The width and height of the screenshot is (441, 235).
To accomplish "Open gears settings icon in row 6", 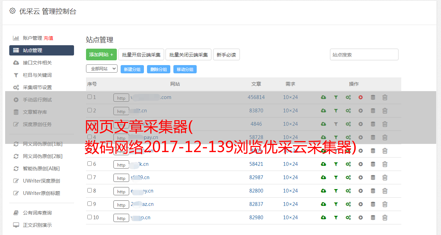I will point(348,164).
